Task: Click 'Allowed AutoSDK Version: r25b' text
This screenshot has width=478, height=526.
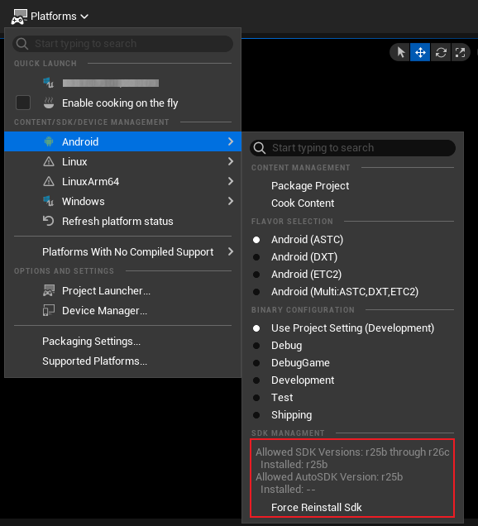Action: (329, 477)
